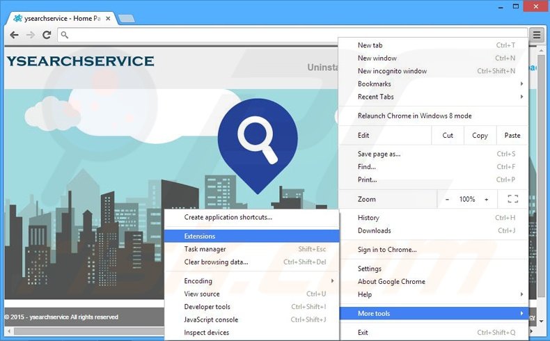Expand the Encoding submenu

[x=252, y=281]
